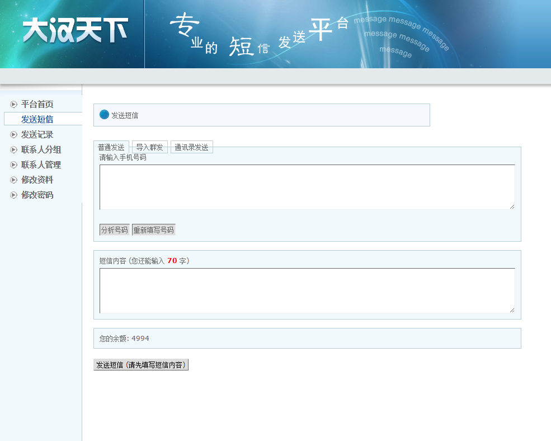Click the arrow bullet beside 修改资料
The width and height of the screenshot is (551, 441).
click(14, 180)
